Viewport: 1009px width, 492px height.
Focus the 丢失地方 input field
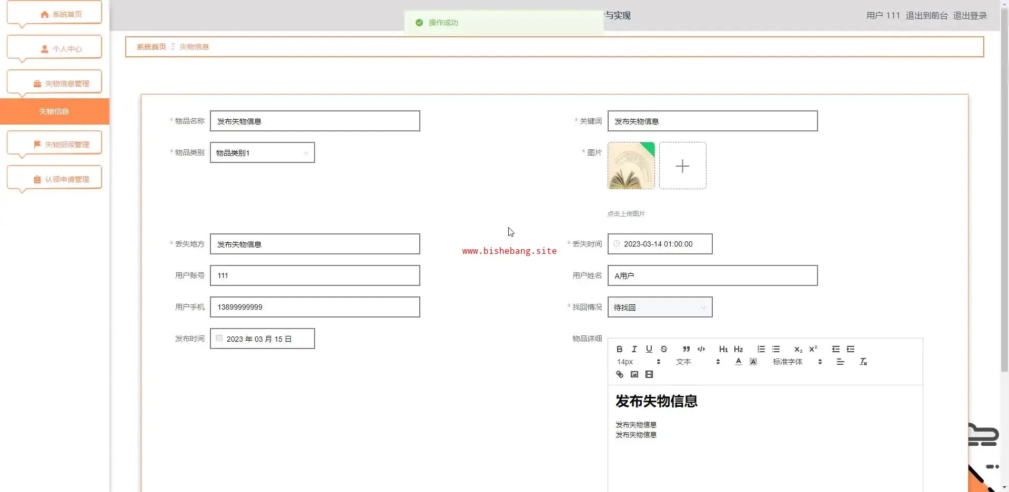coord(315,244)
